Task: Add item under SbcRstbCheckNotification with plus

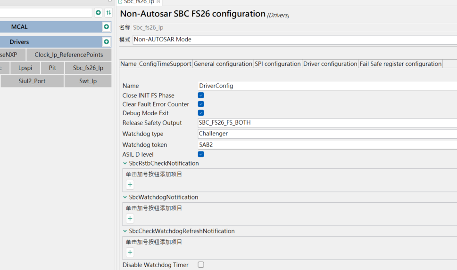Action: point(130,184)
